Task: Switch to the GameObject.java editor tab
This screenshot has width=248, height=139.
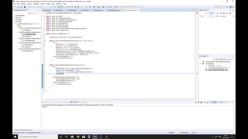Action: pos(114,10)
